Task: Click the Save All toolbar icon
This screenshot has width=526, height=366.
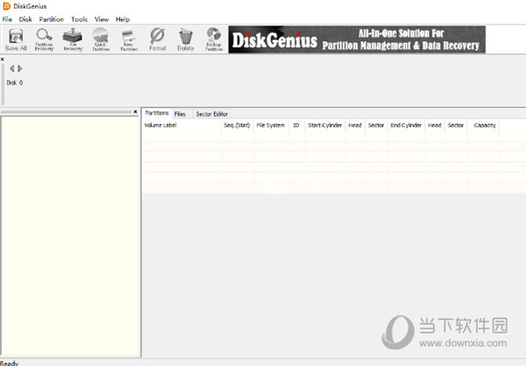Action: pyautogui.click(x=16, y=39)
